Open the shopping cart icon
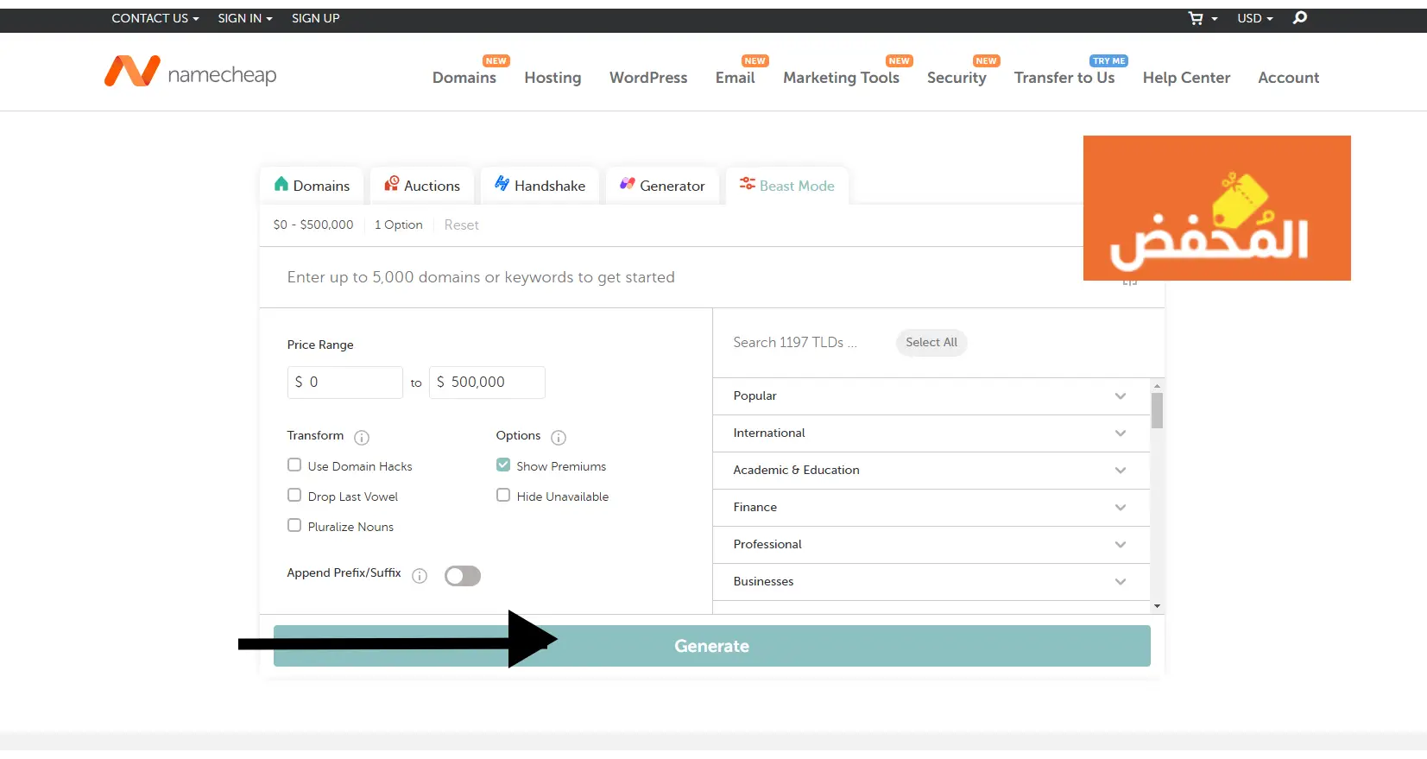This screenshot has width=1427, height=759. click(1196, 18)
